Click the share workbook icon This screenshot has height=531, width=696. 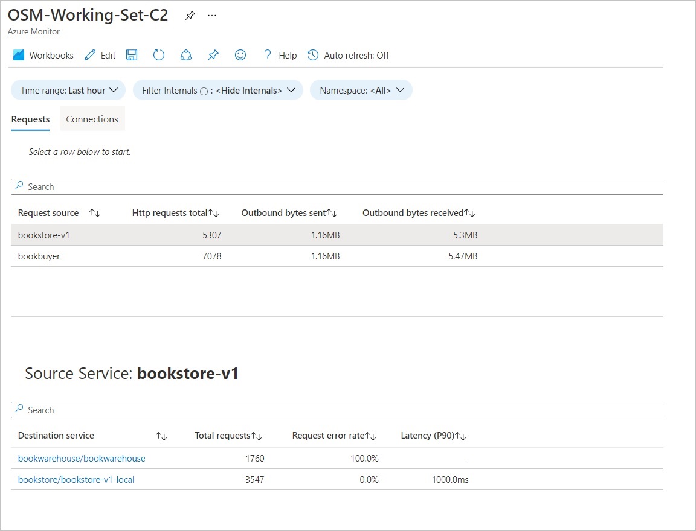[186, 55]
